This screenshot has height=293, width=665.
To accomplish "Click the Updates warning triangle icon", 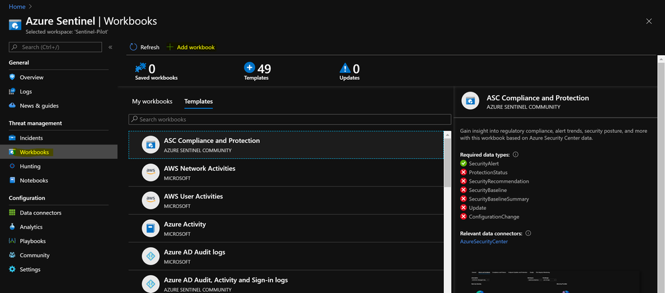I will [x=345, y=68].
